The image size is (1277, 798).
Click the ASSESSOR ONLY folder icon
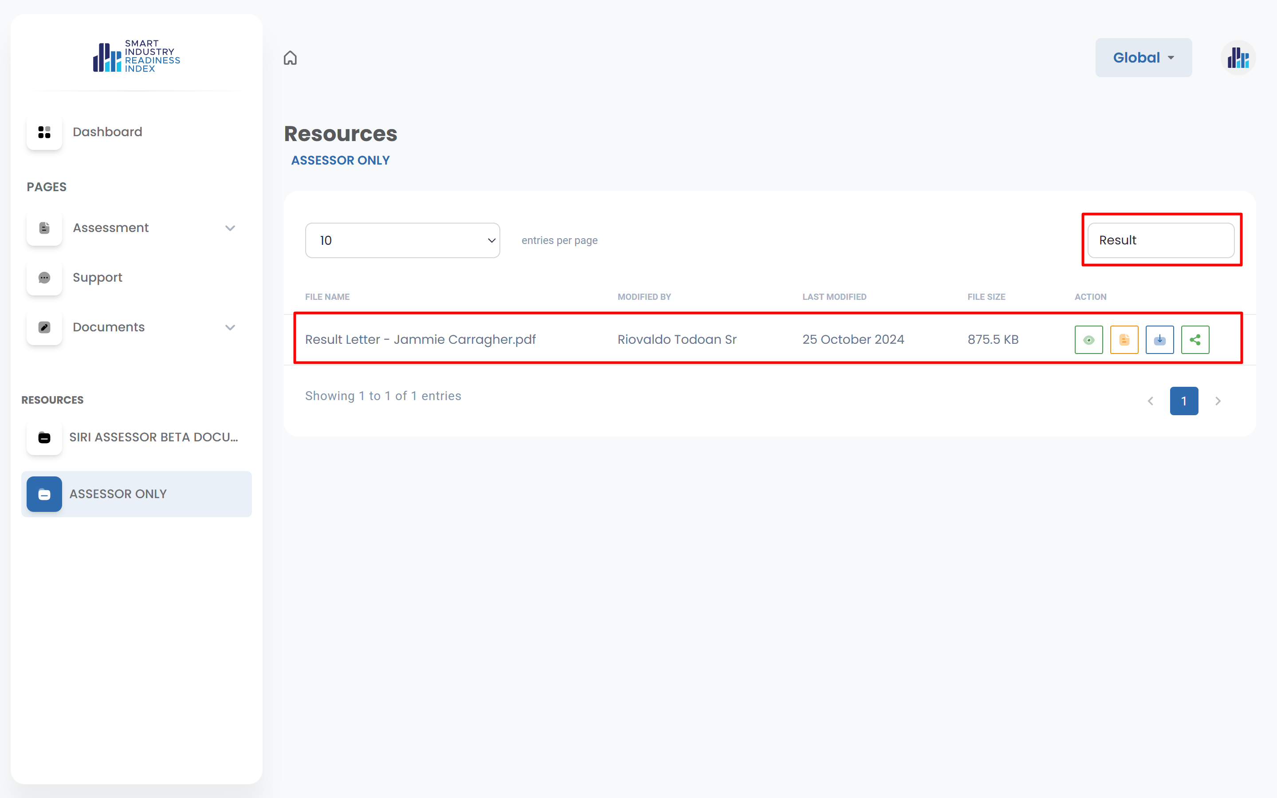pyautogui.click(x=44, y=494)
